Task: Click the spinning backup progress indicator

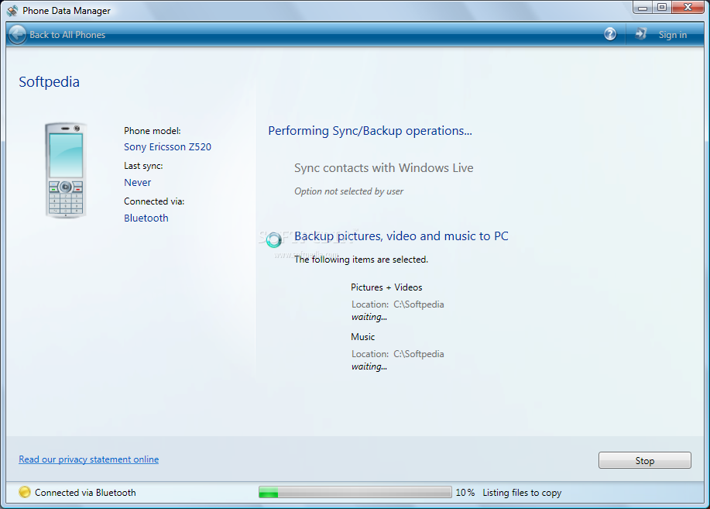Action: coord(273,239)
